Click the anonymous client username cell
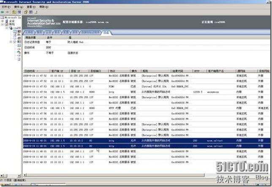The height and width of the screenshot is (187, 272). point(213,92)
